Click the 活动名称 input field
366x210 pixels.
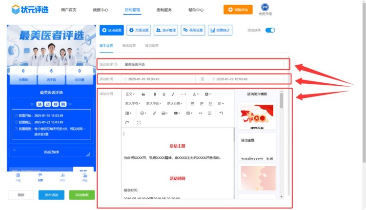point(204,64)
